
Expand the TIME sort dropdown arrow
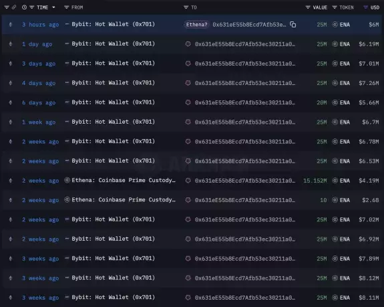53,7
